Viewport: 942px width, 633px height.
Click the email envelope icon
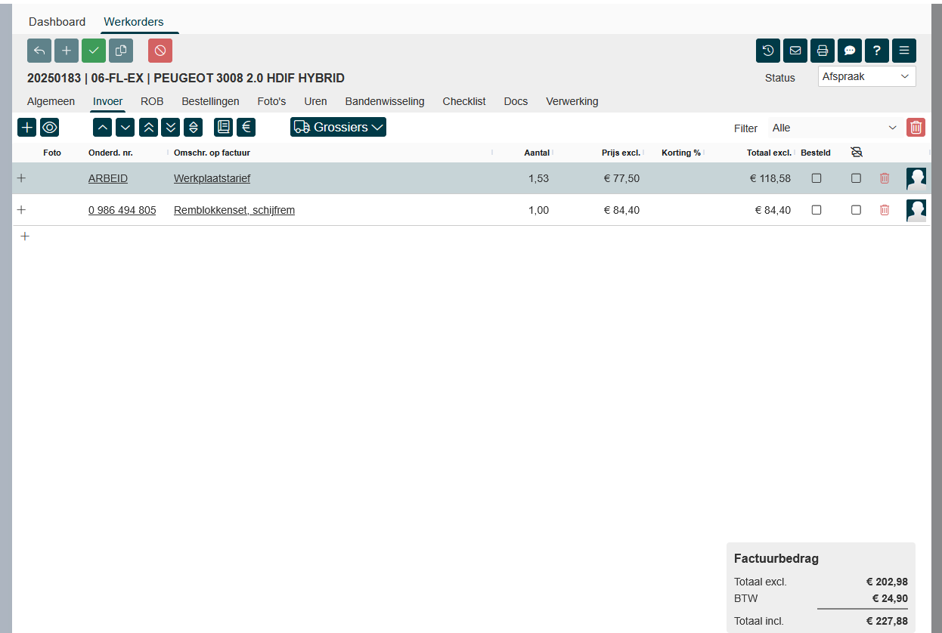[795, 51]
